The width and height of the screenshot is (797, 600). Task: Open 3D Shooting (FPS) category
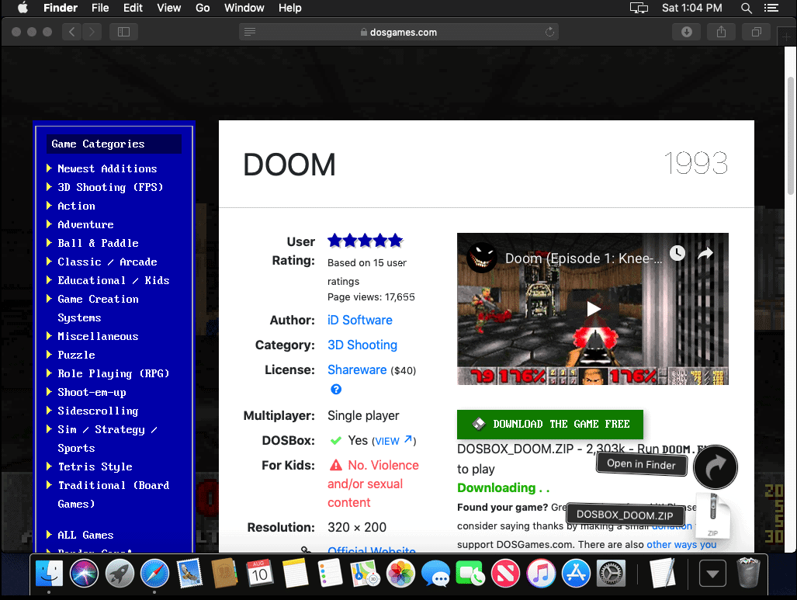pyautogui.click(x=109, y=187)
